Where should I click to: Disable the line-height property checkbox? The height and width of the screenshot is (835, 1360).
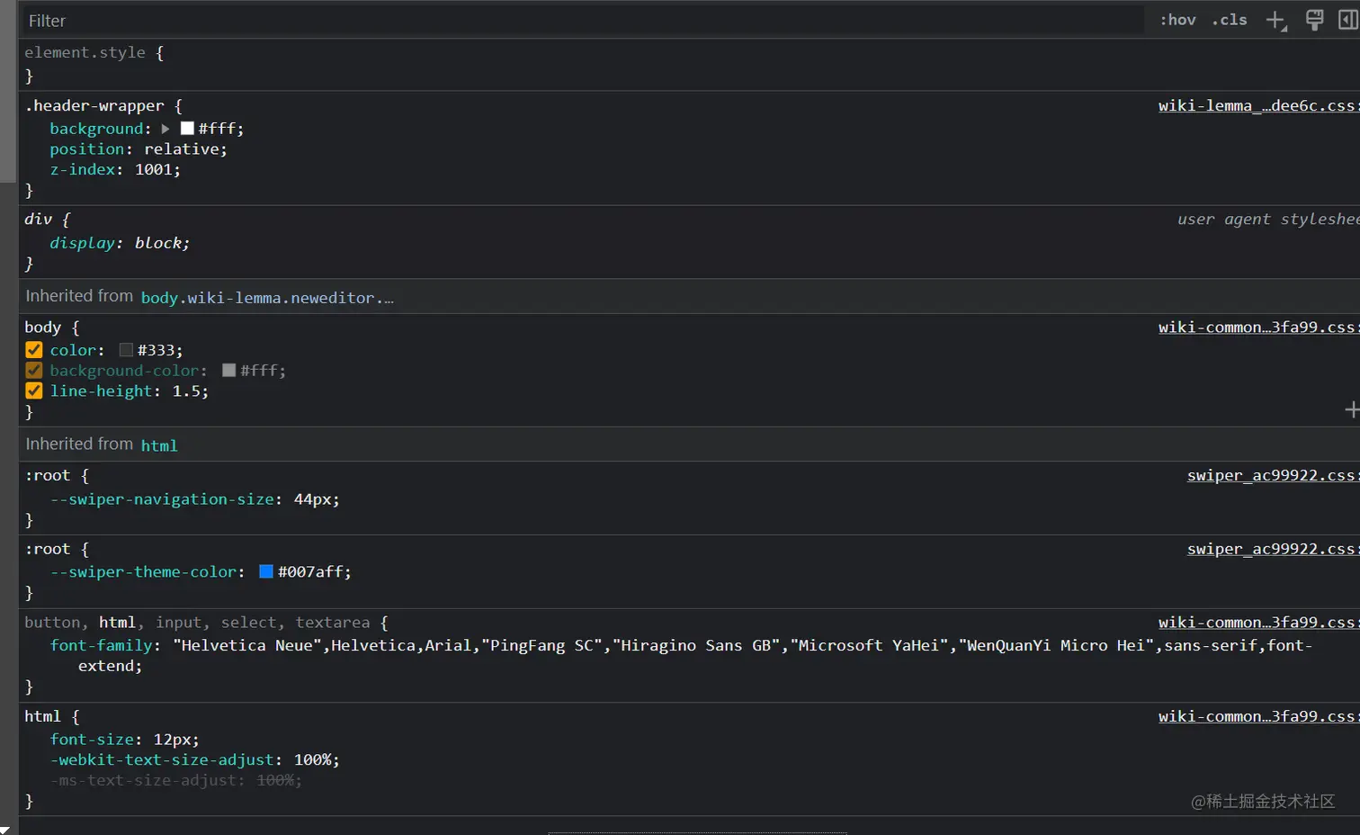click(x=34, y=391)
